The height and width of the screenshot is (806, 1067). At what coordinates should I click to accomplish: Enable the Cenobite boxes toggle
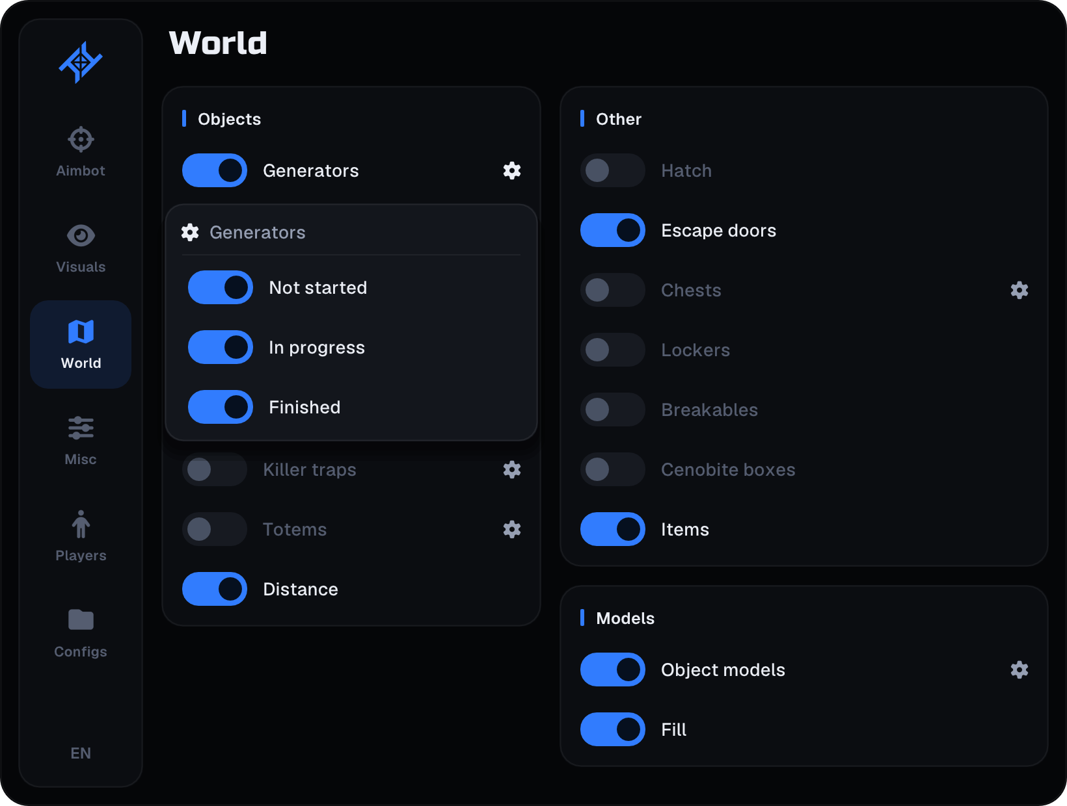pos(613,469)
